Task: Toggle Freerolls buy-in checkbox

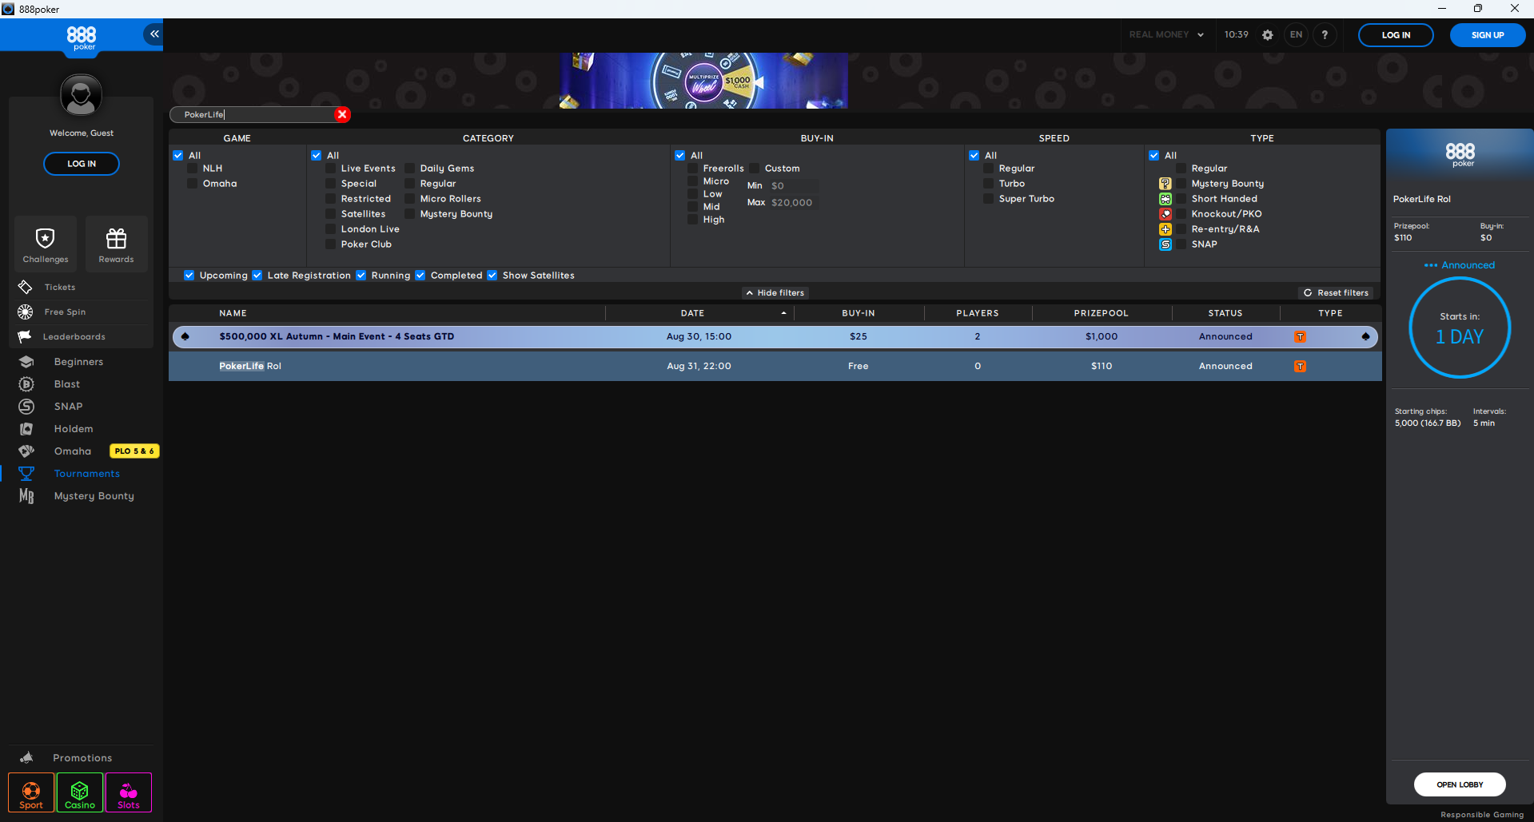Action: pyautogui.click(x=693, y=169)
